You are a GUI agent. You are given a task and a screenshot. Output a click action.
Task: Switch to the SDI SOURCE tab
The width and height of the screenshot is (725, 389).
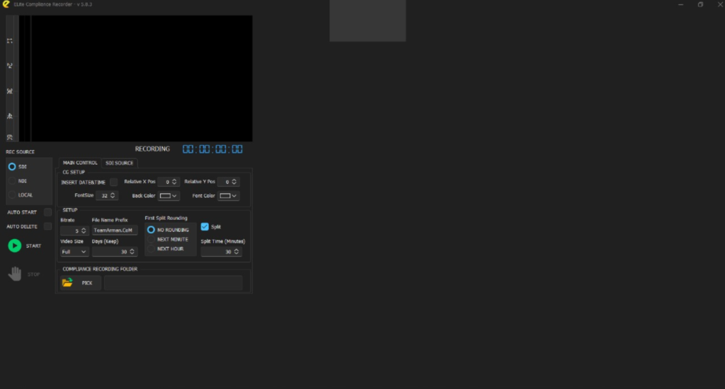(x=119, y=163)
